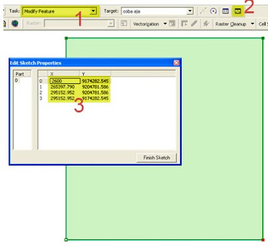Click the top-left polygon vertex
The height and width of the screenshot is (249, 268).
(x=66, y=38)
